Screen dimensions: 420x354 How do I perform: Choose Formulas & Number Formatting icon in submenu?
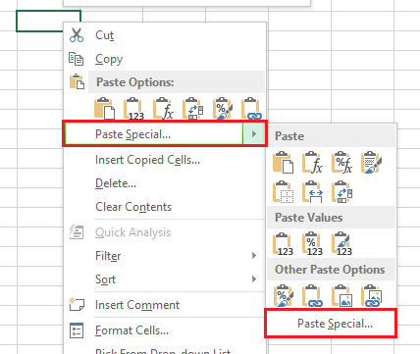341,162
